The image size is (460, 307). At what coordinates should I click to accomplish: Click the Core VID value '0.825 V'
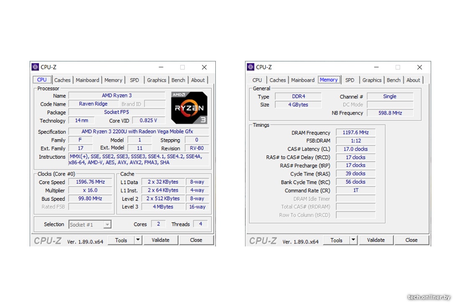[x=148, y=120]
